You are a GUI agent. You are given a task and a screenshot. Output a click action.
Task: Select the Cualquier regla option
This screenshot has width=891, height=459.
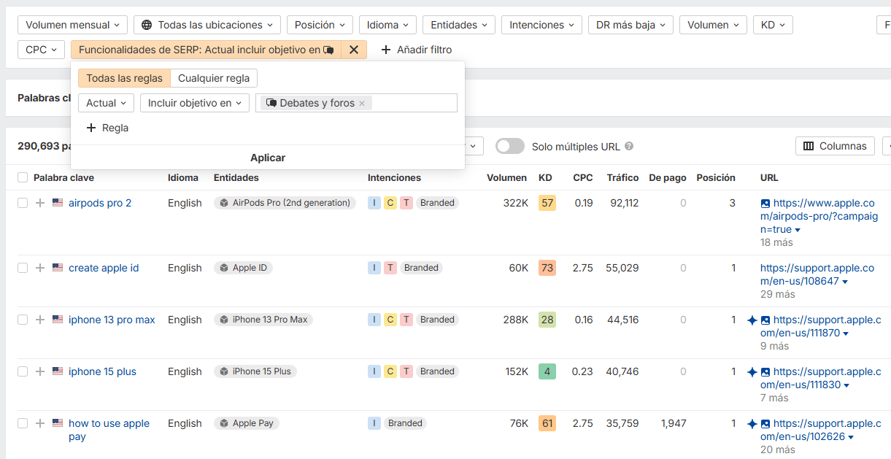pyautogui.click(x=214, y=78)
